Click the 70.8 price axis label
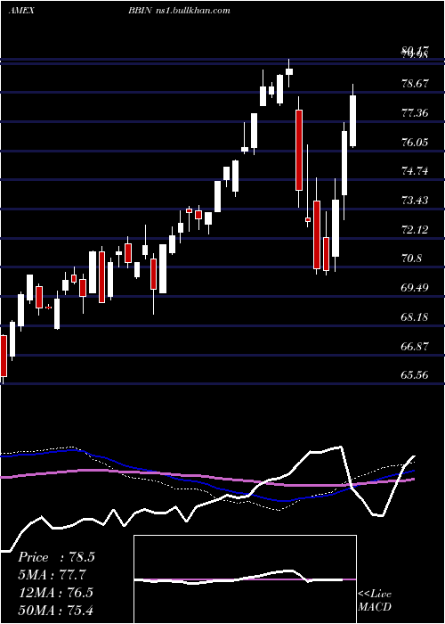 click(x=411, y=259)
